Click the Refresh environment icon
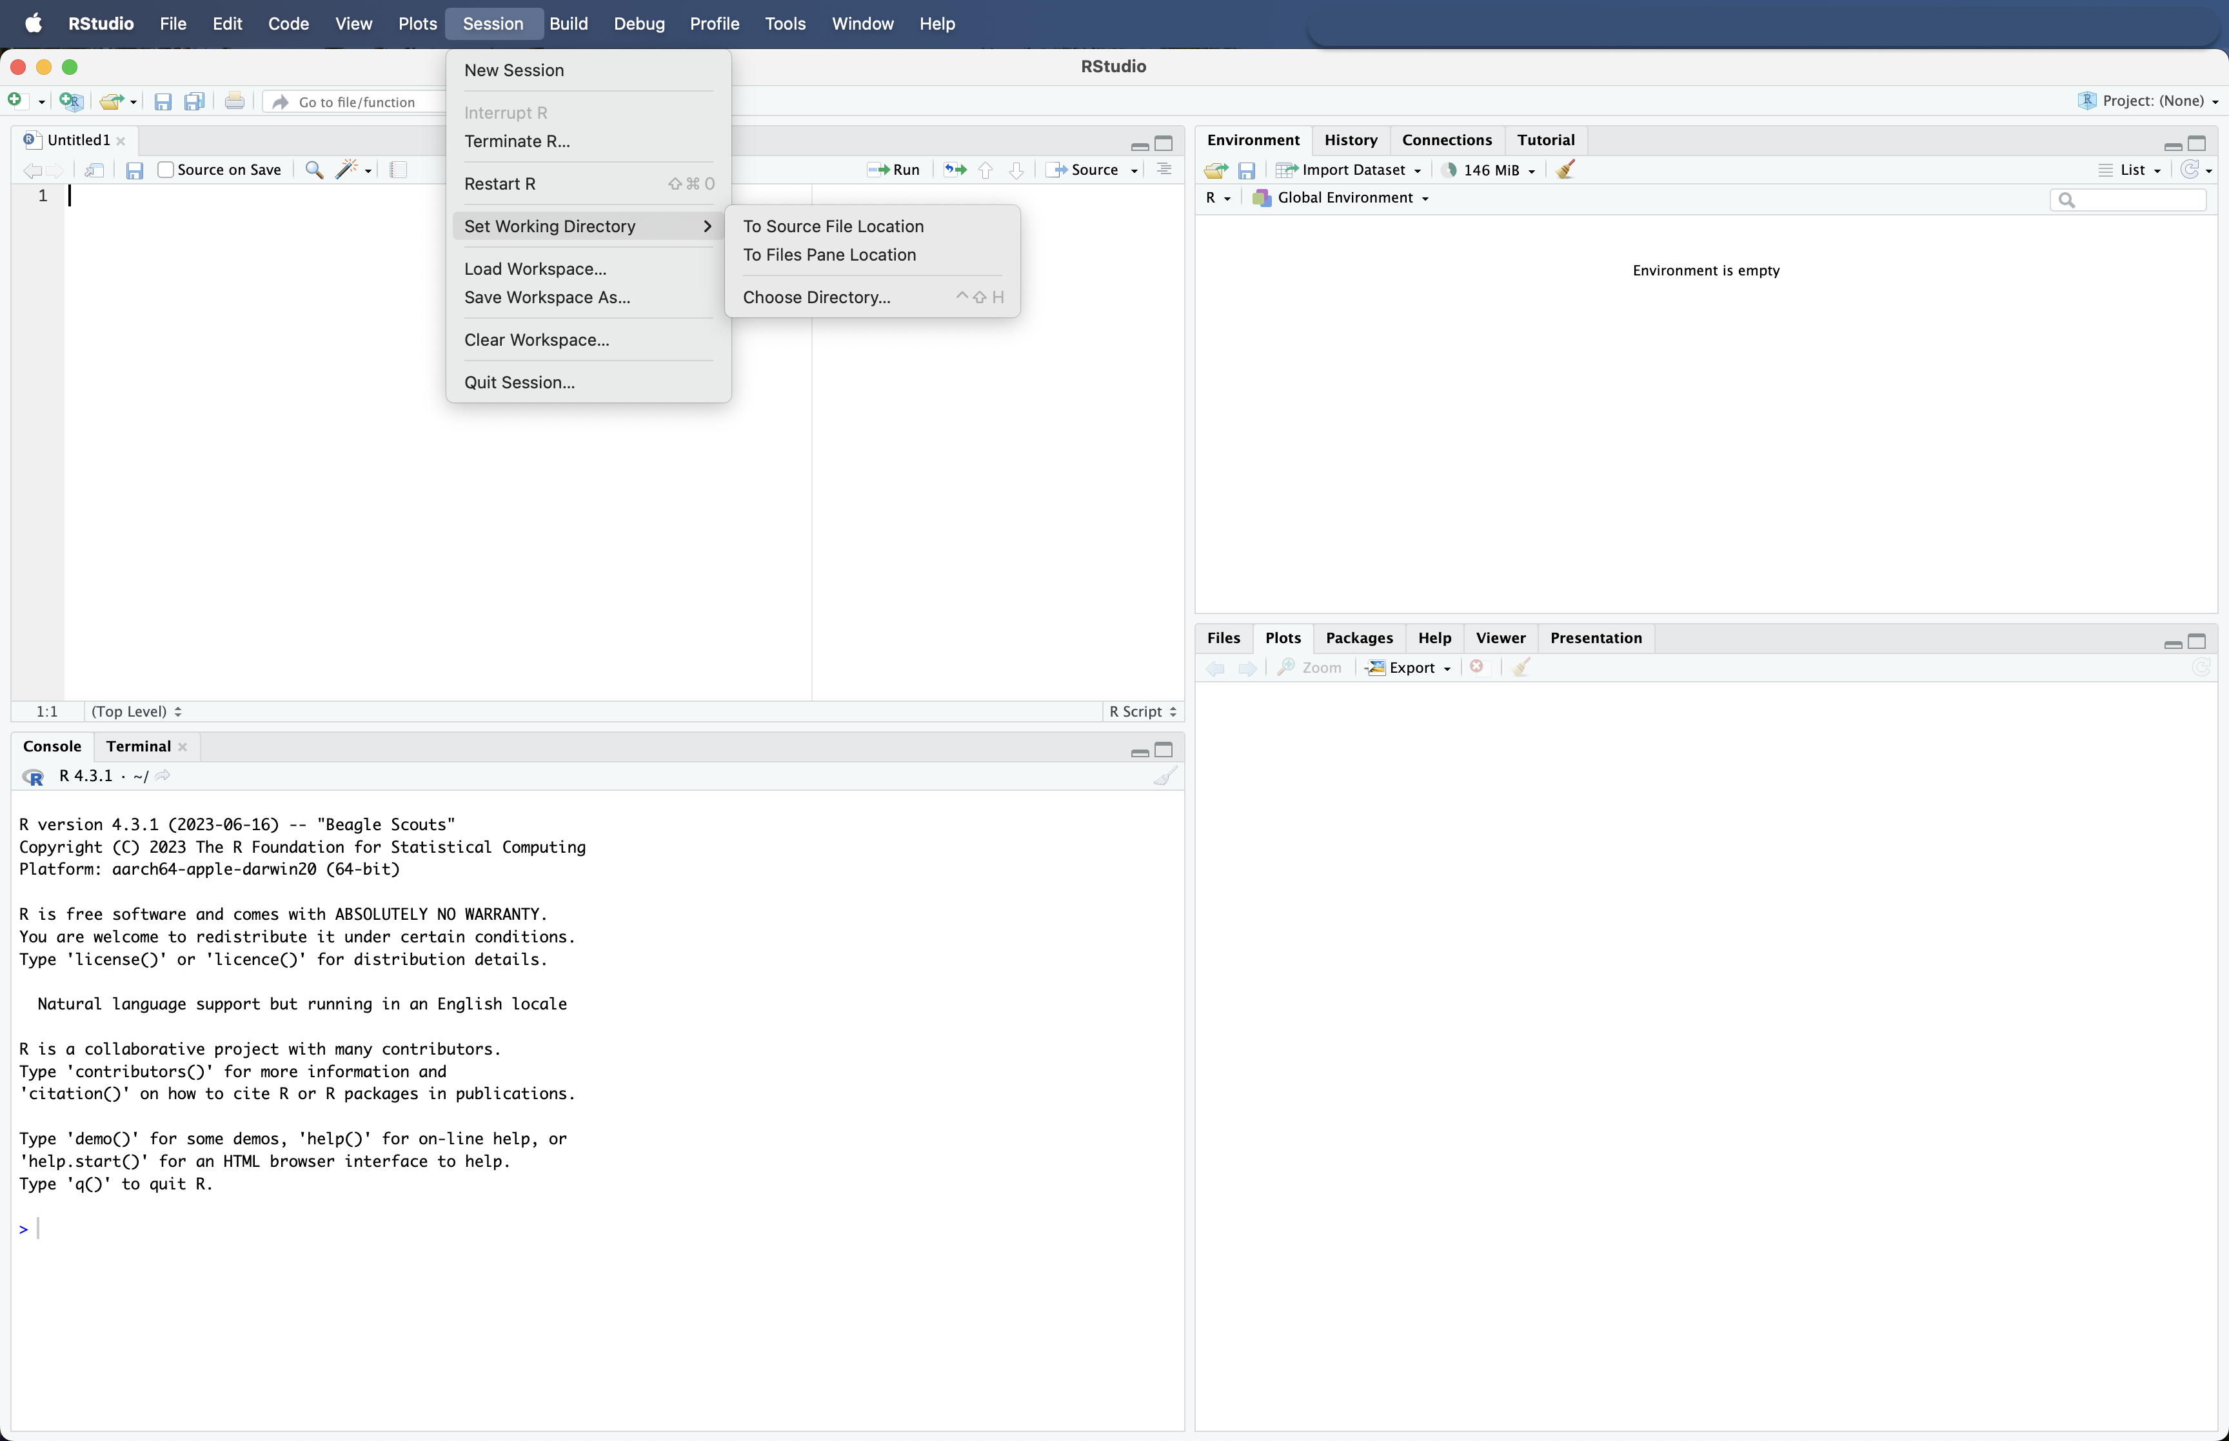Image resolution: width=2229 pixels, height=1441 pixels. click(2190, 170)
